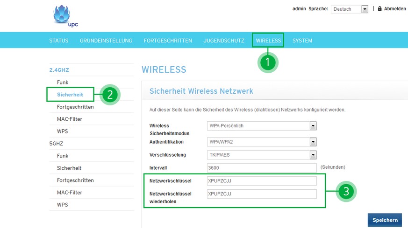Select the JUGENDSCHUTZ tab
Screen dimensions: 408x228
pyautogui.click(x=224, y=41)
